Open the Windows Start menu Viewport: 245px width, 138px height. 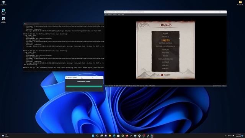93,136
